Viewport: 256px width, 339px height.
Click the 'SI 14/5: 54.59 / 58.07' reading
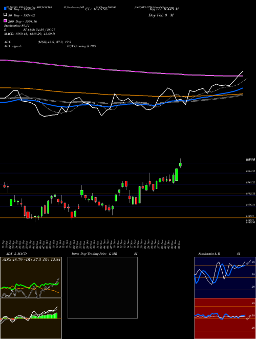pos(39,30)
